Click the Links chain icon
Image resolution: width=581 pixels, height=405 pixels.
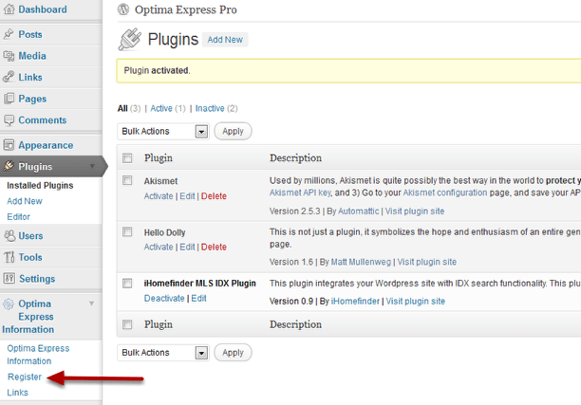point(9,77)
